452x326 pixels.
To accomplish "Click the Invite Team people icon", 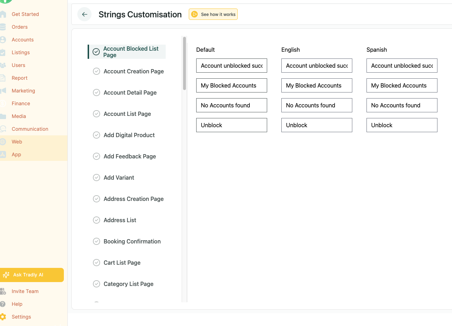I will click(3, 291).
